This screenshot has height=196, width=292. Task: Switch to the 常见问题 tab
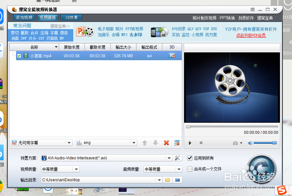click(x=22, y=26)
